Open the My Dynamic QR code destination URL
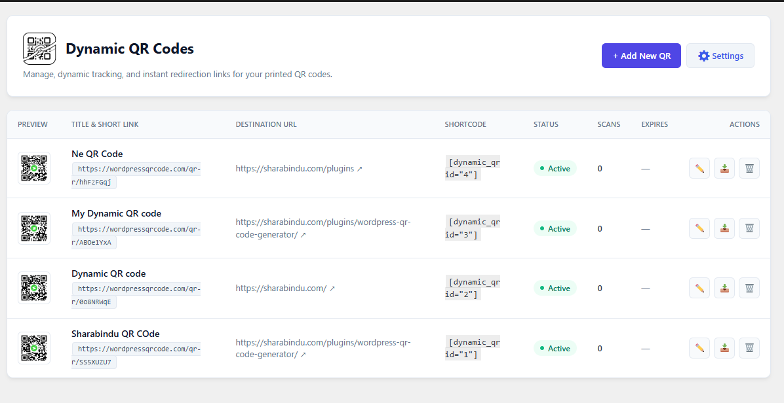This screenshot has width=784, height=403. click(323, 228)
